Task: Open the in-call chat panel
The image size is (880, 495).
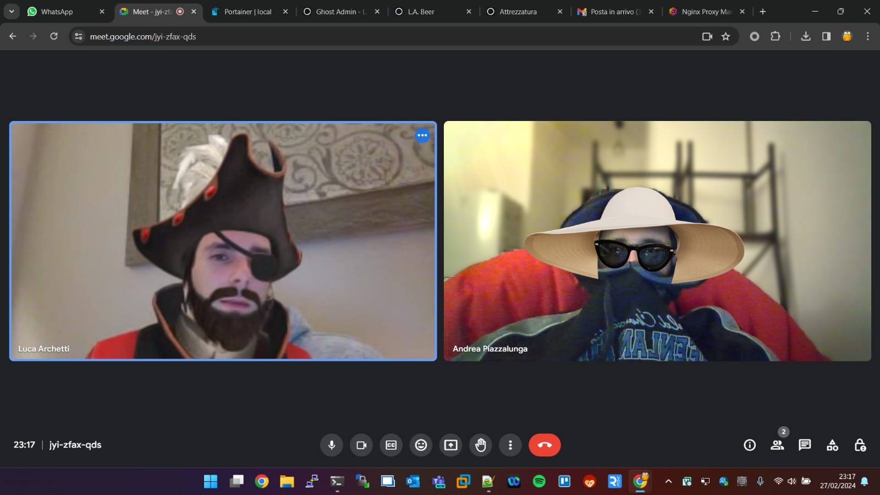Action: click(x=805, y=445)
